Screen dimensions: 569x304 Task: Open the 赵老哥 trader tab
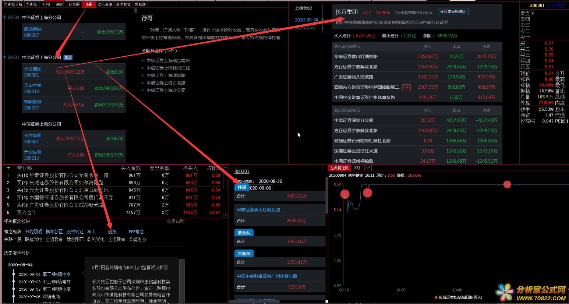tap(74, 4)
